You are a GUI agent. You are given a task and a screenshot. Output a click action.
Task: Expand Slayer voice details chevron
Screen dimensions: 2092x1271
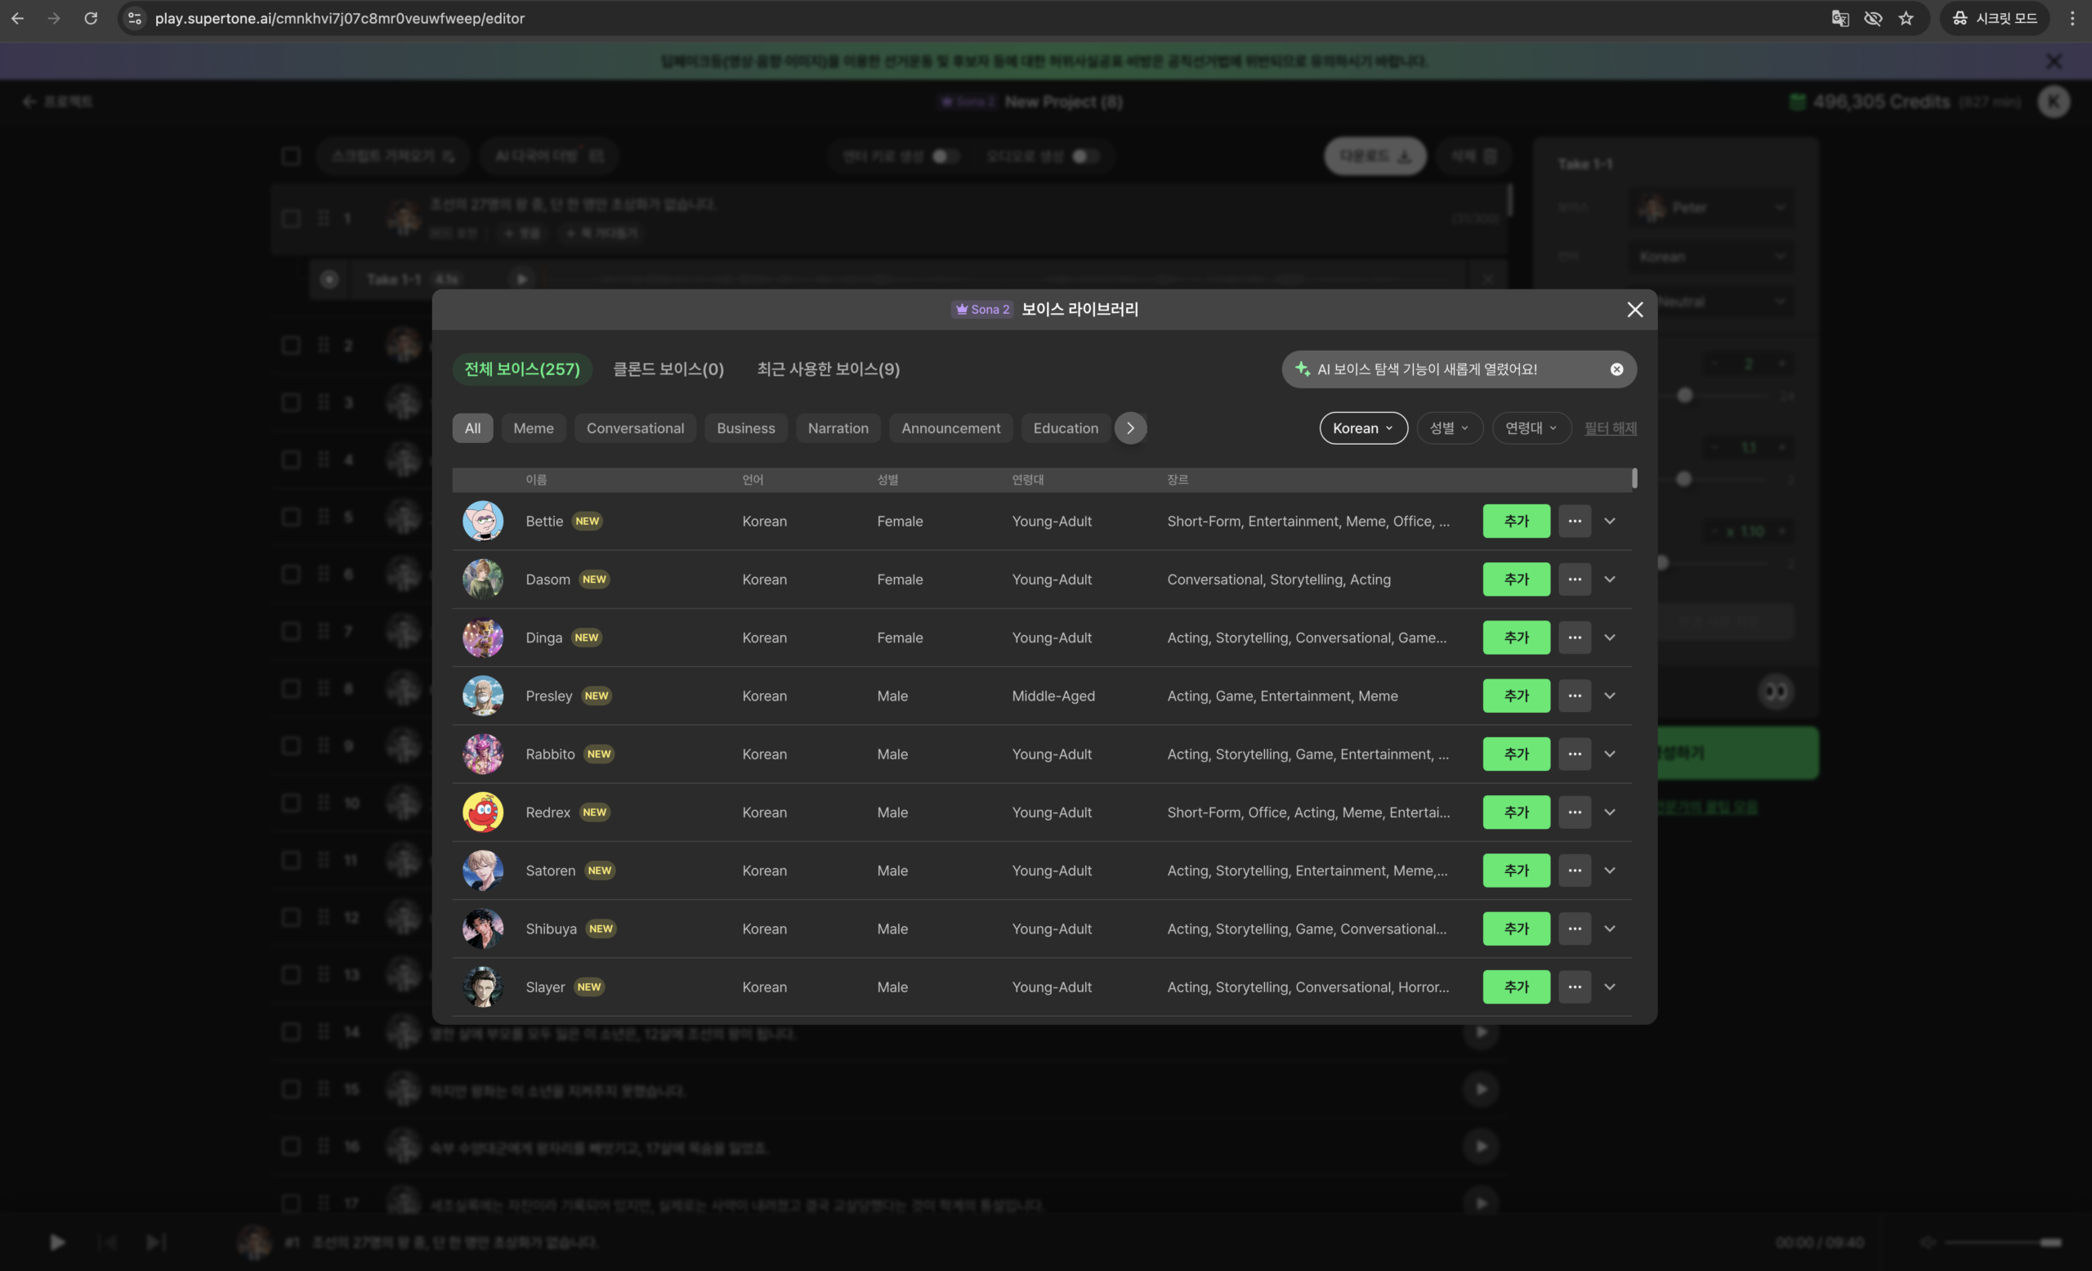(1609, 987)
